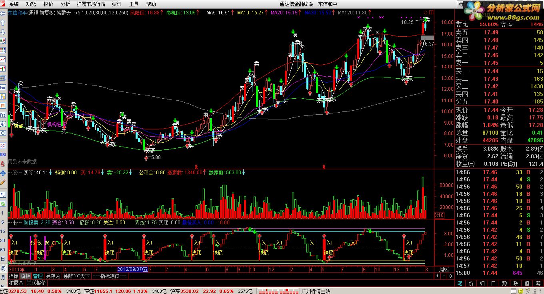Open the 系统 menu
Image resolution: width=544 pixels, height=294 pixels.
pos(14,4)
